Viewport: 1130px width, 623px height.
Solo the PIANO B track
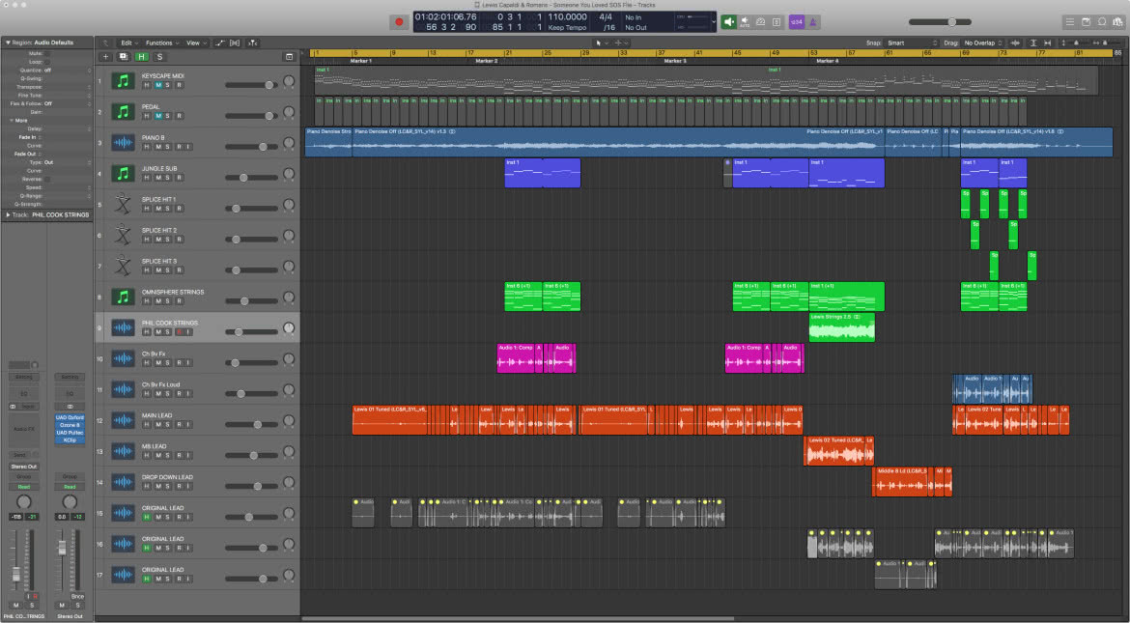point(168,147)
